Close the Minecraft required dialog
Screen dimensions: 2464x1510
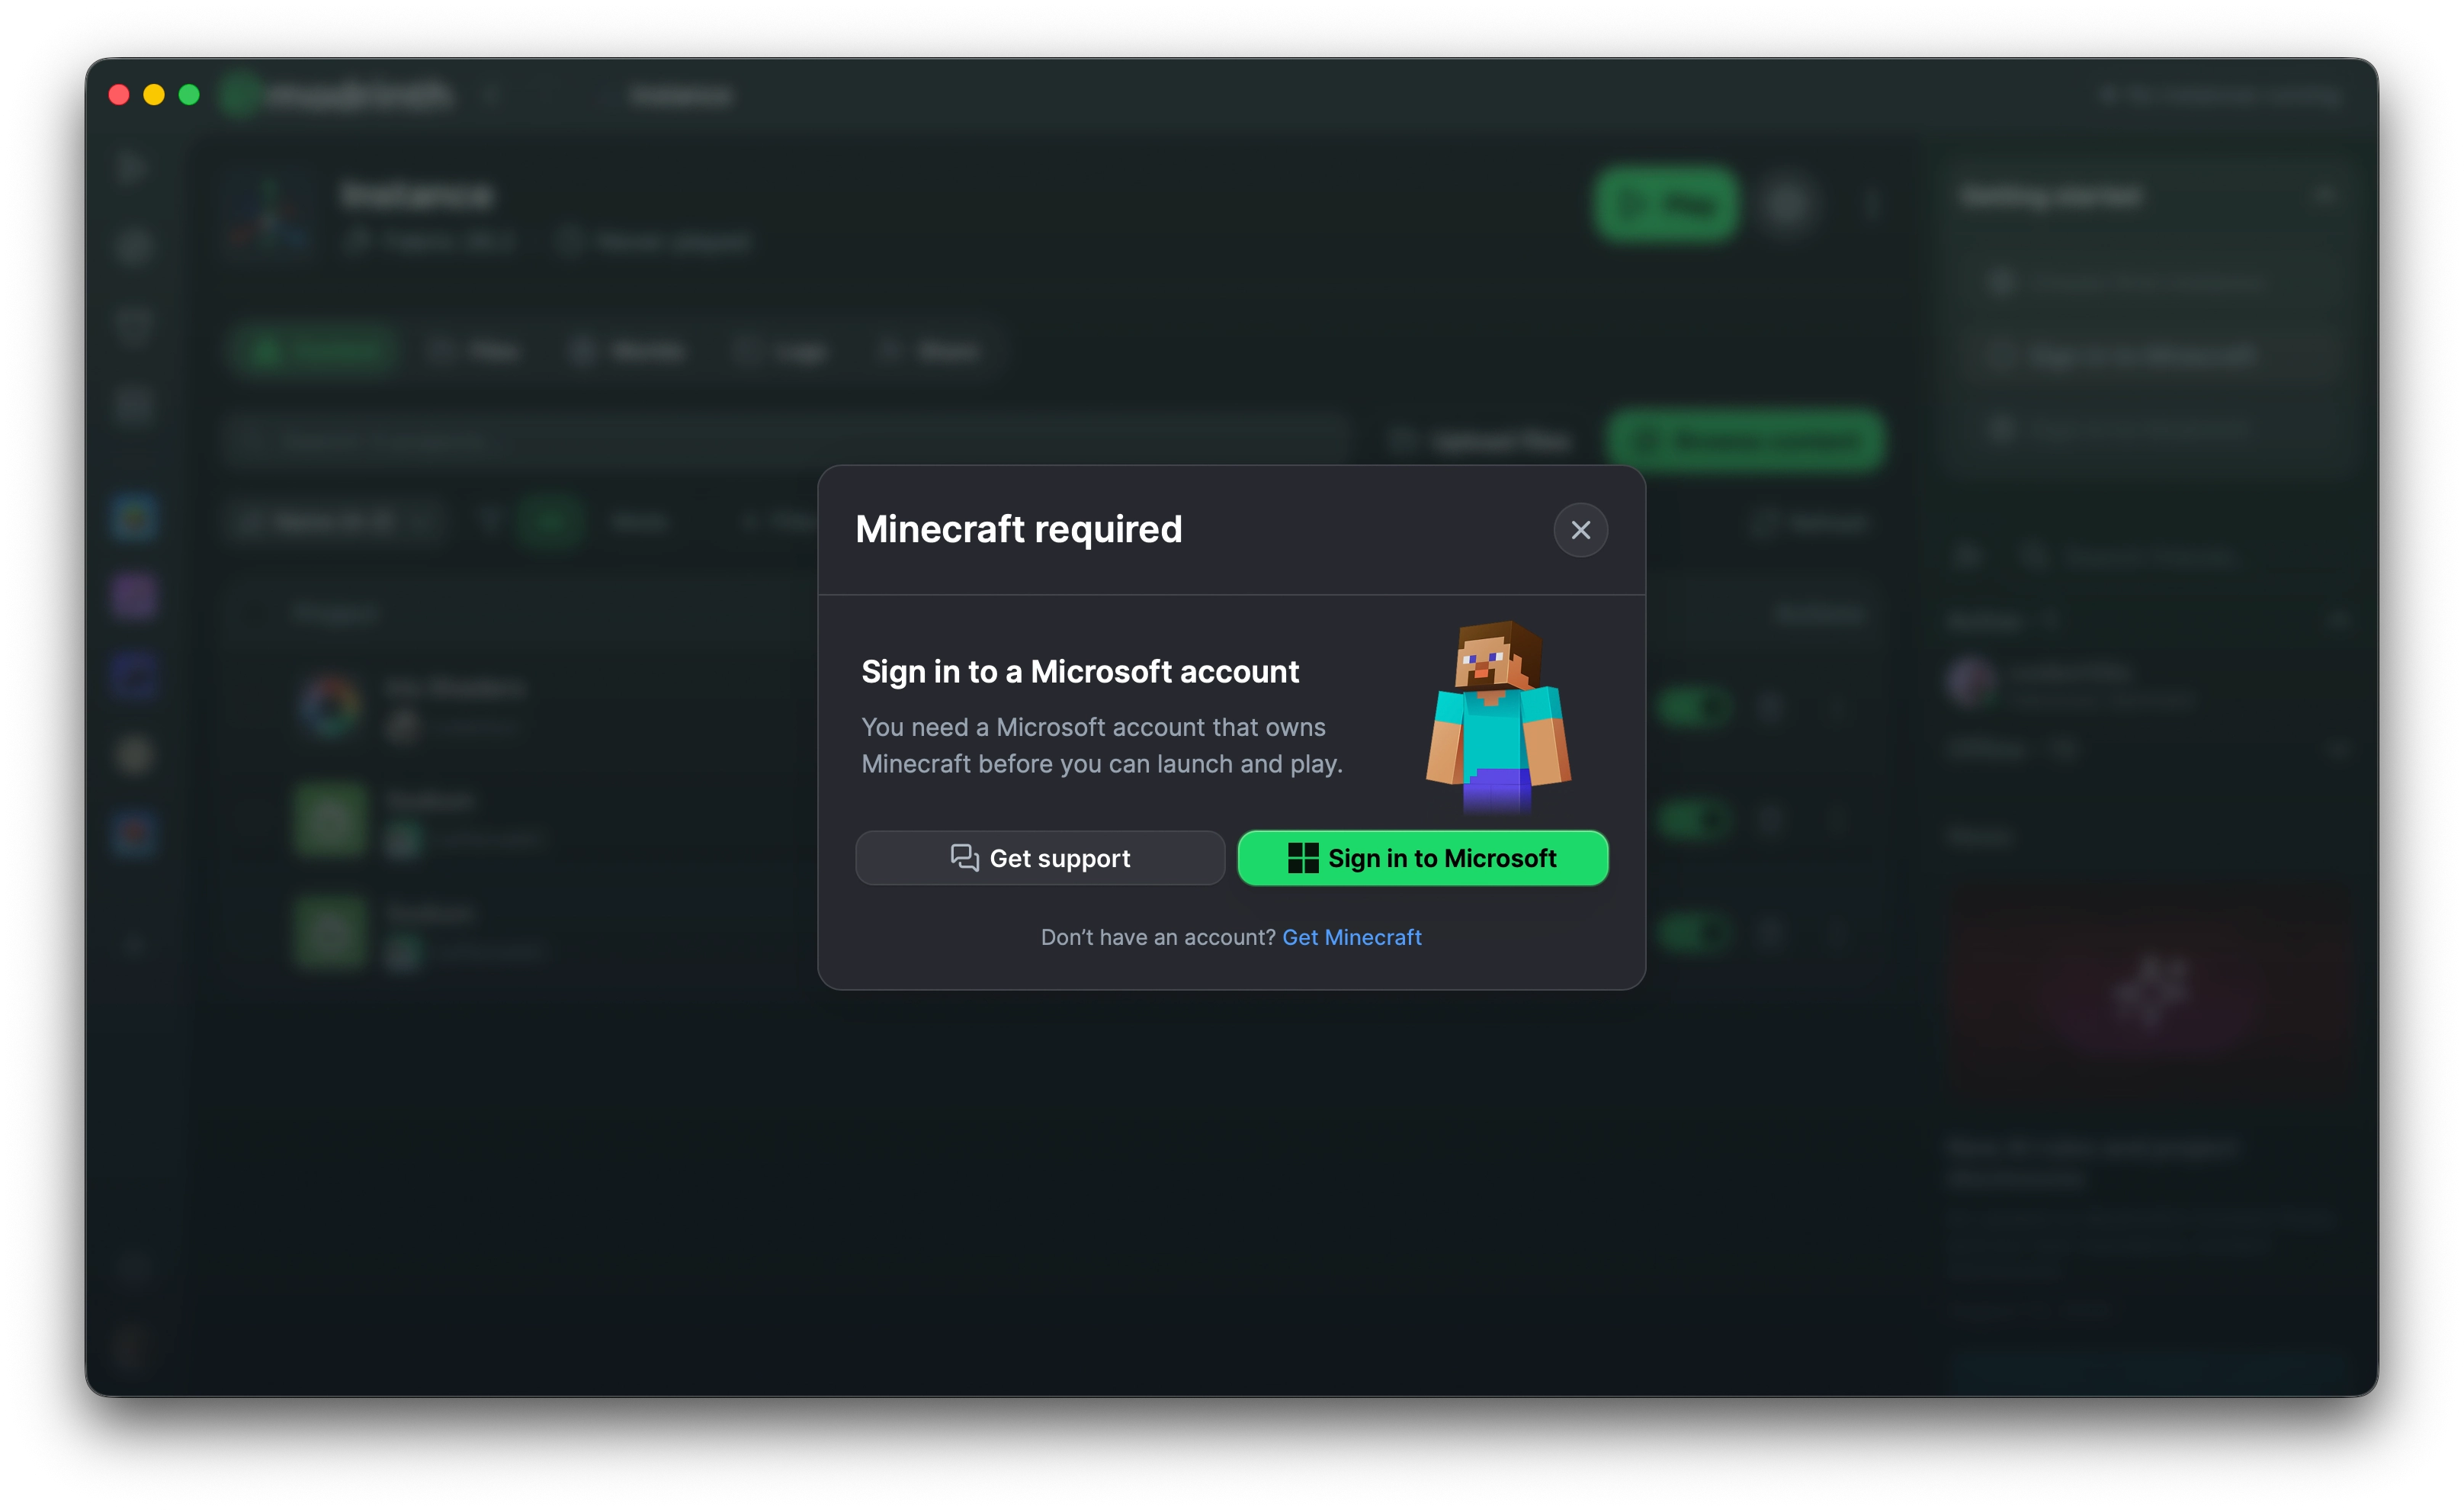pos(1580,530)
